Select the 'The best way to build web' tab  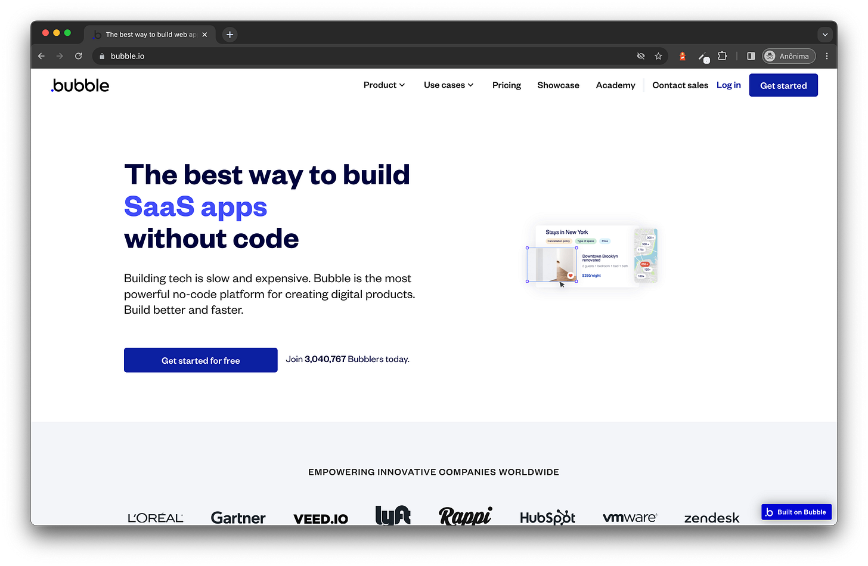[x=151, y=35]
